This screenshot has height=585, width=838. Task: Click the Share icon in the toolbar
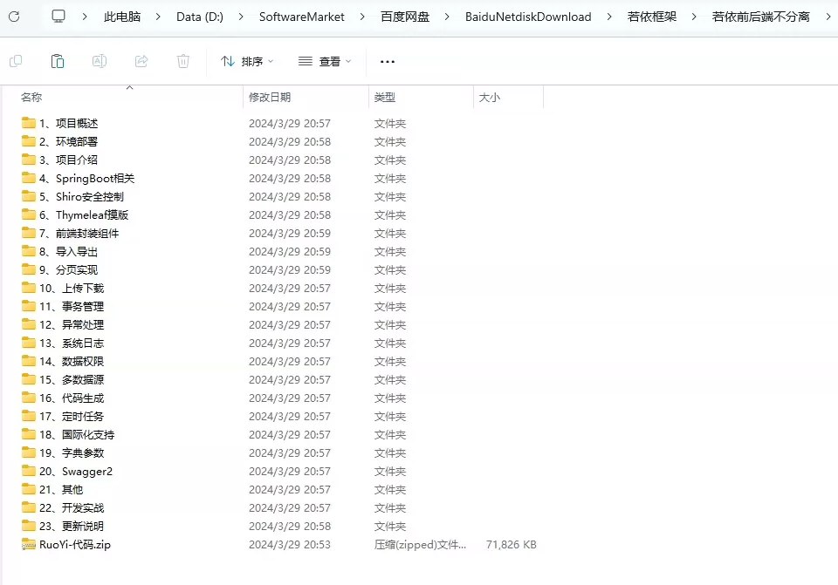141,61
